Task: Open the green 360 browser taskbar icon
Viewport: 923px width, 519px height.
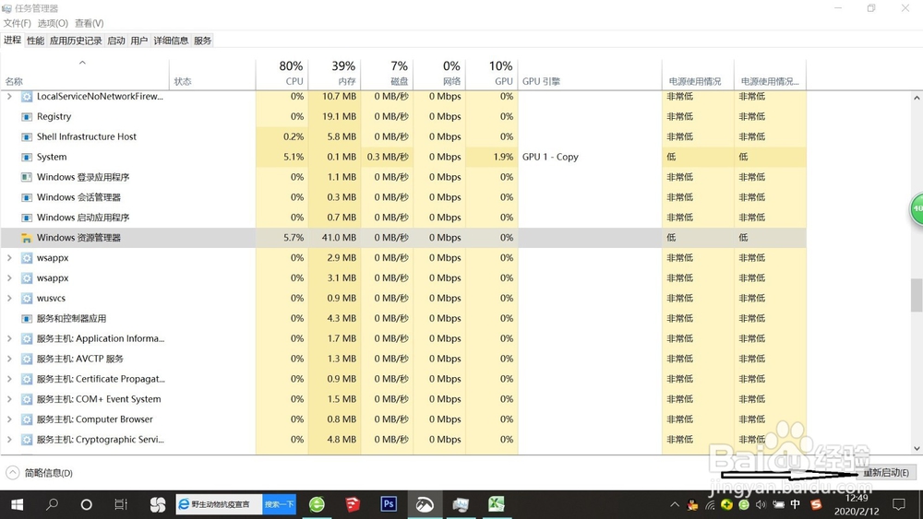Action: tap(317, 504)
